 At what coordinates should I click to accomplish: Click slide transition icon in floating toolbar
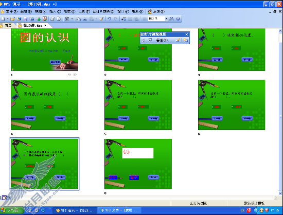(185, 40)
